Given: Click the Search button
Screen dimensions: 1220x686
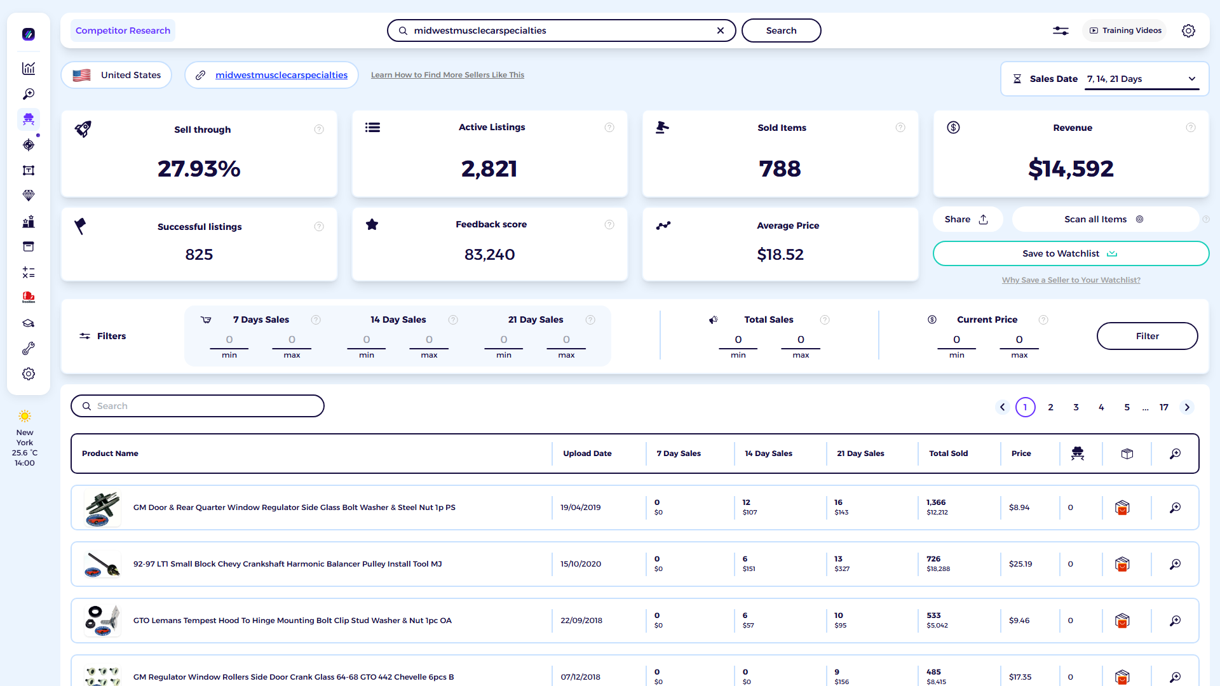Looking at the screenshot, I should coord(781,30).
